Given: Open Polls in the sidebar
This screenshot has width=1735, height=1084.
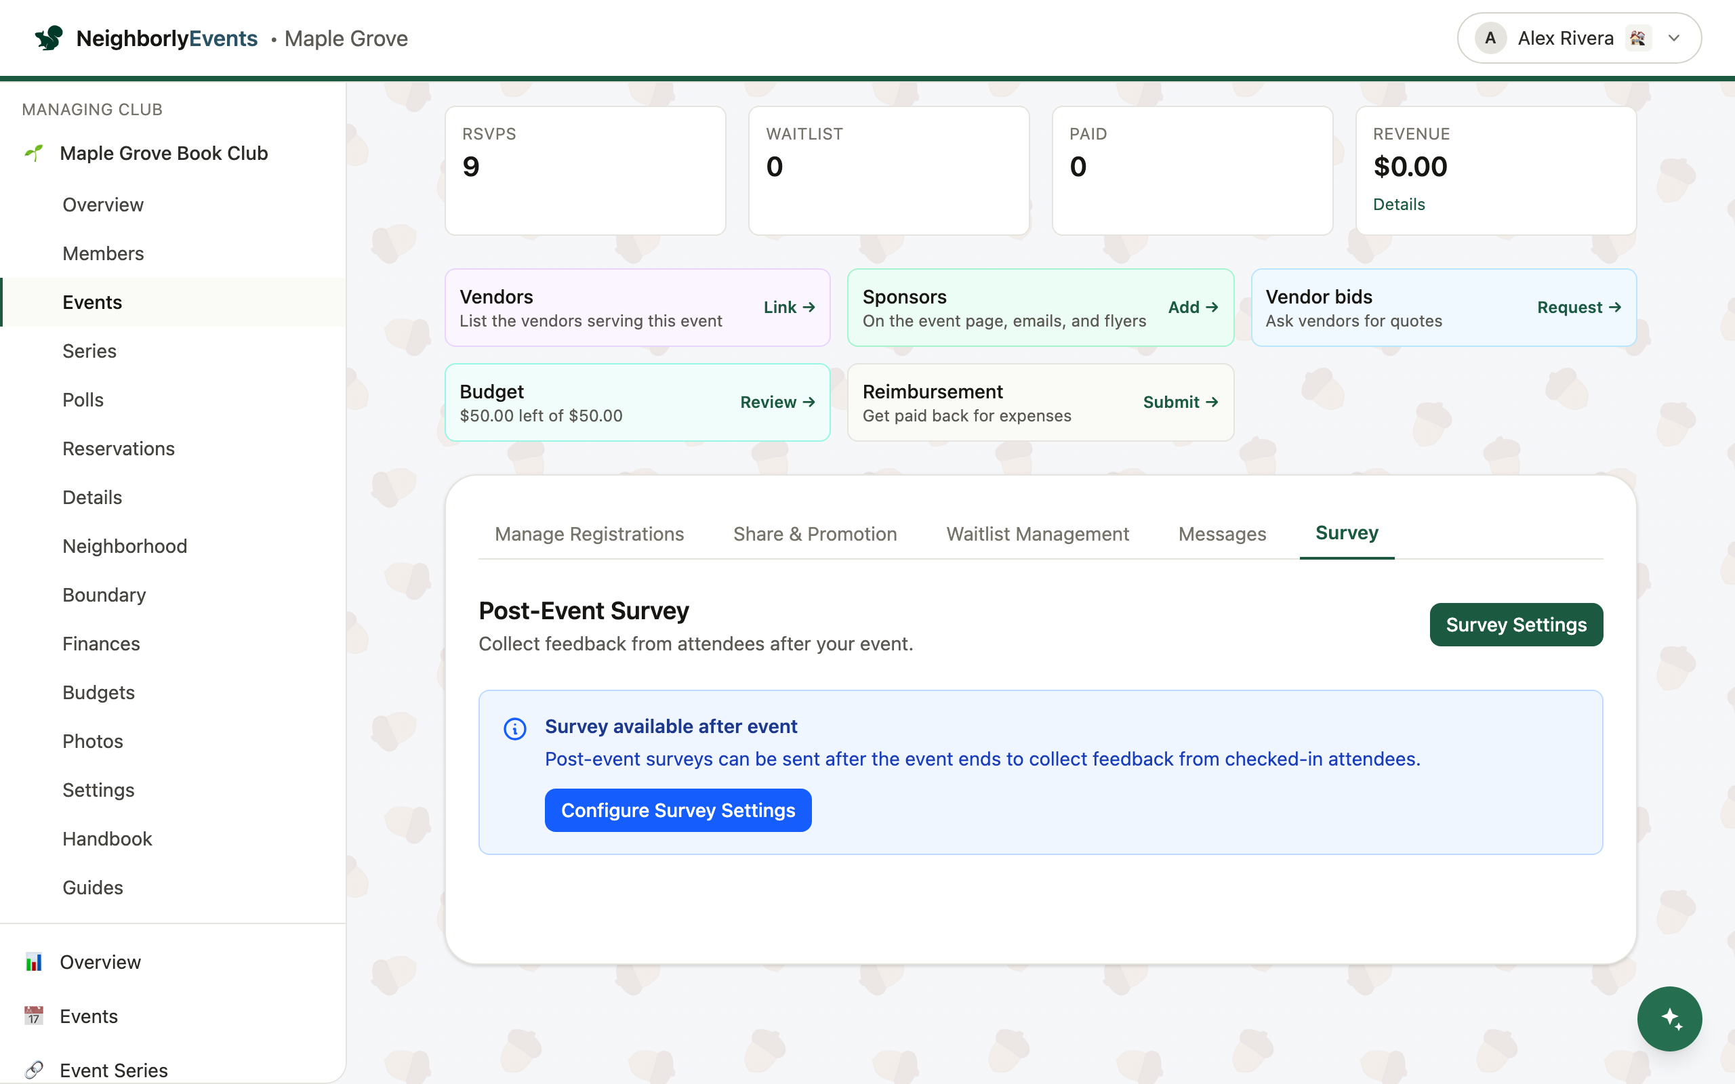Looking at the screenshot, I should pos(173,400).
